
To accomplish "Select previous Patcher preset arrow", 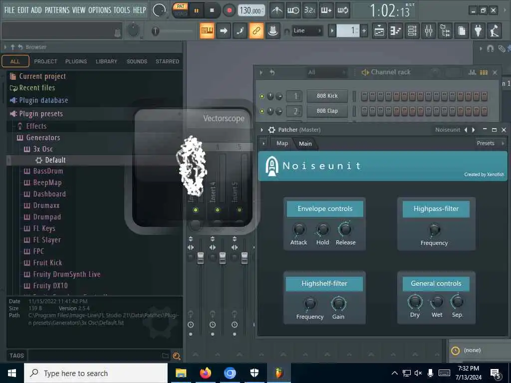I will (x=466, y=130).
